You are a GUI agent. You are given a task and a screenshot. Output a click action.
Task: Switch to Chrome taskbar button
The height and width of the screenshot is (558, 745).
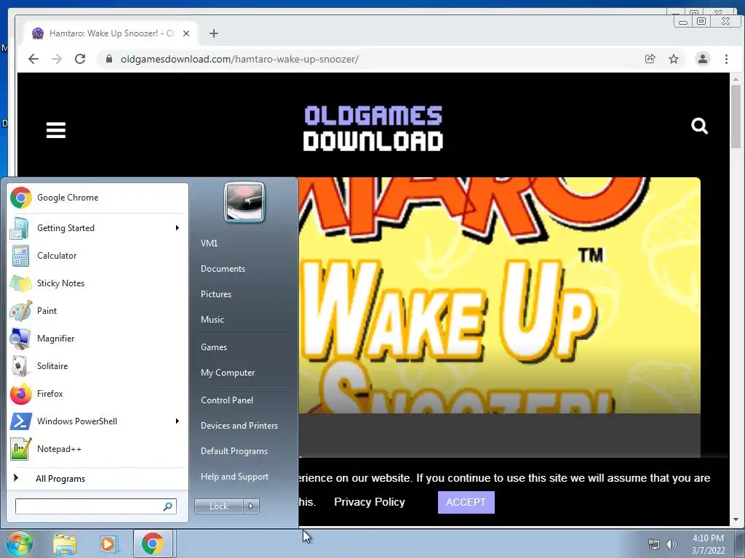click(x=153, y=543)
